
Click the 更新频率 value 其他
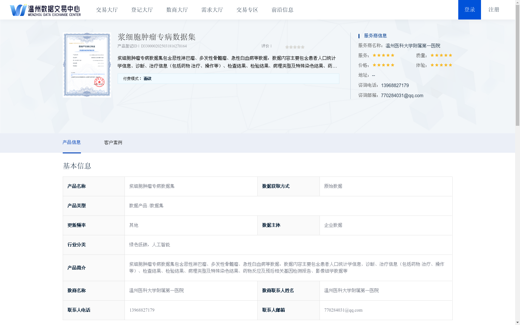point(134,225)
